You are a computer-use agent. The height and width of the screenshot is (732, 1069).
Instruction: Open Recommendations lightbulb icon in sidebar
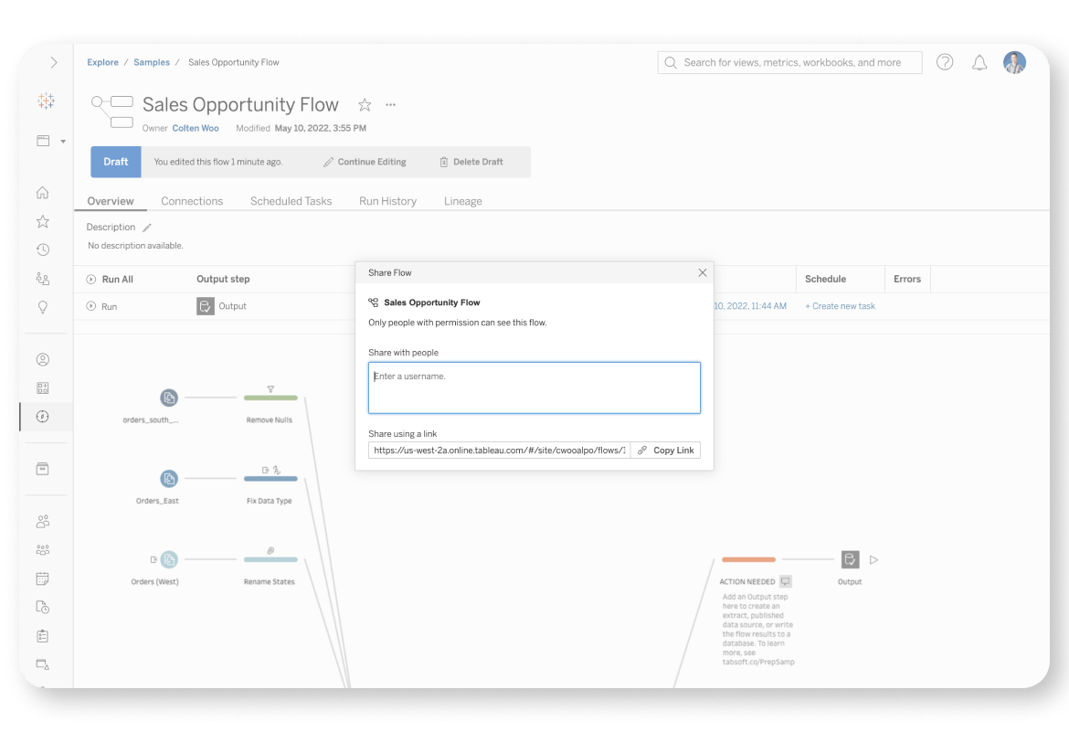(42, 307)
